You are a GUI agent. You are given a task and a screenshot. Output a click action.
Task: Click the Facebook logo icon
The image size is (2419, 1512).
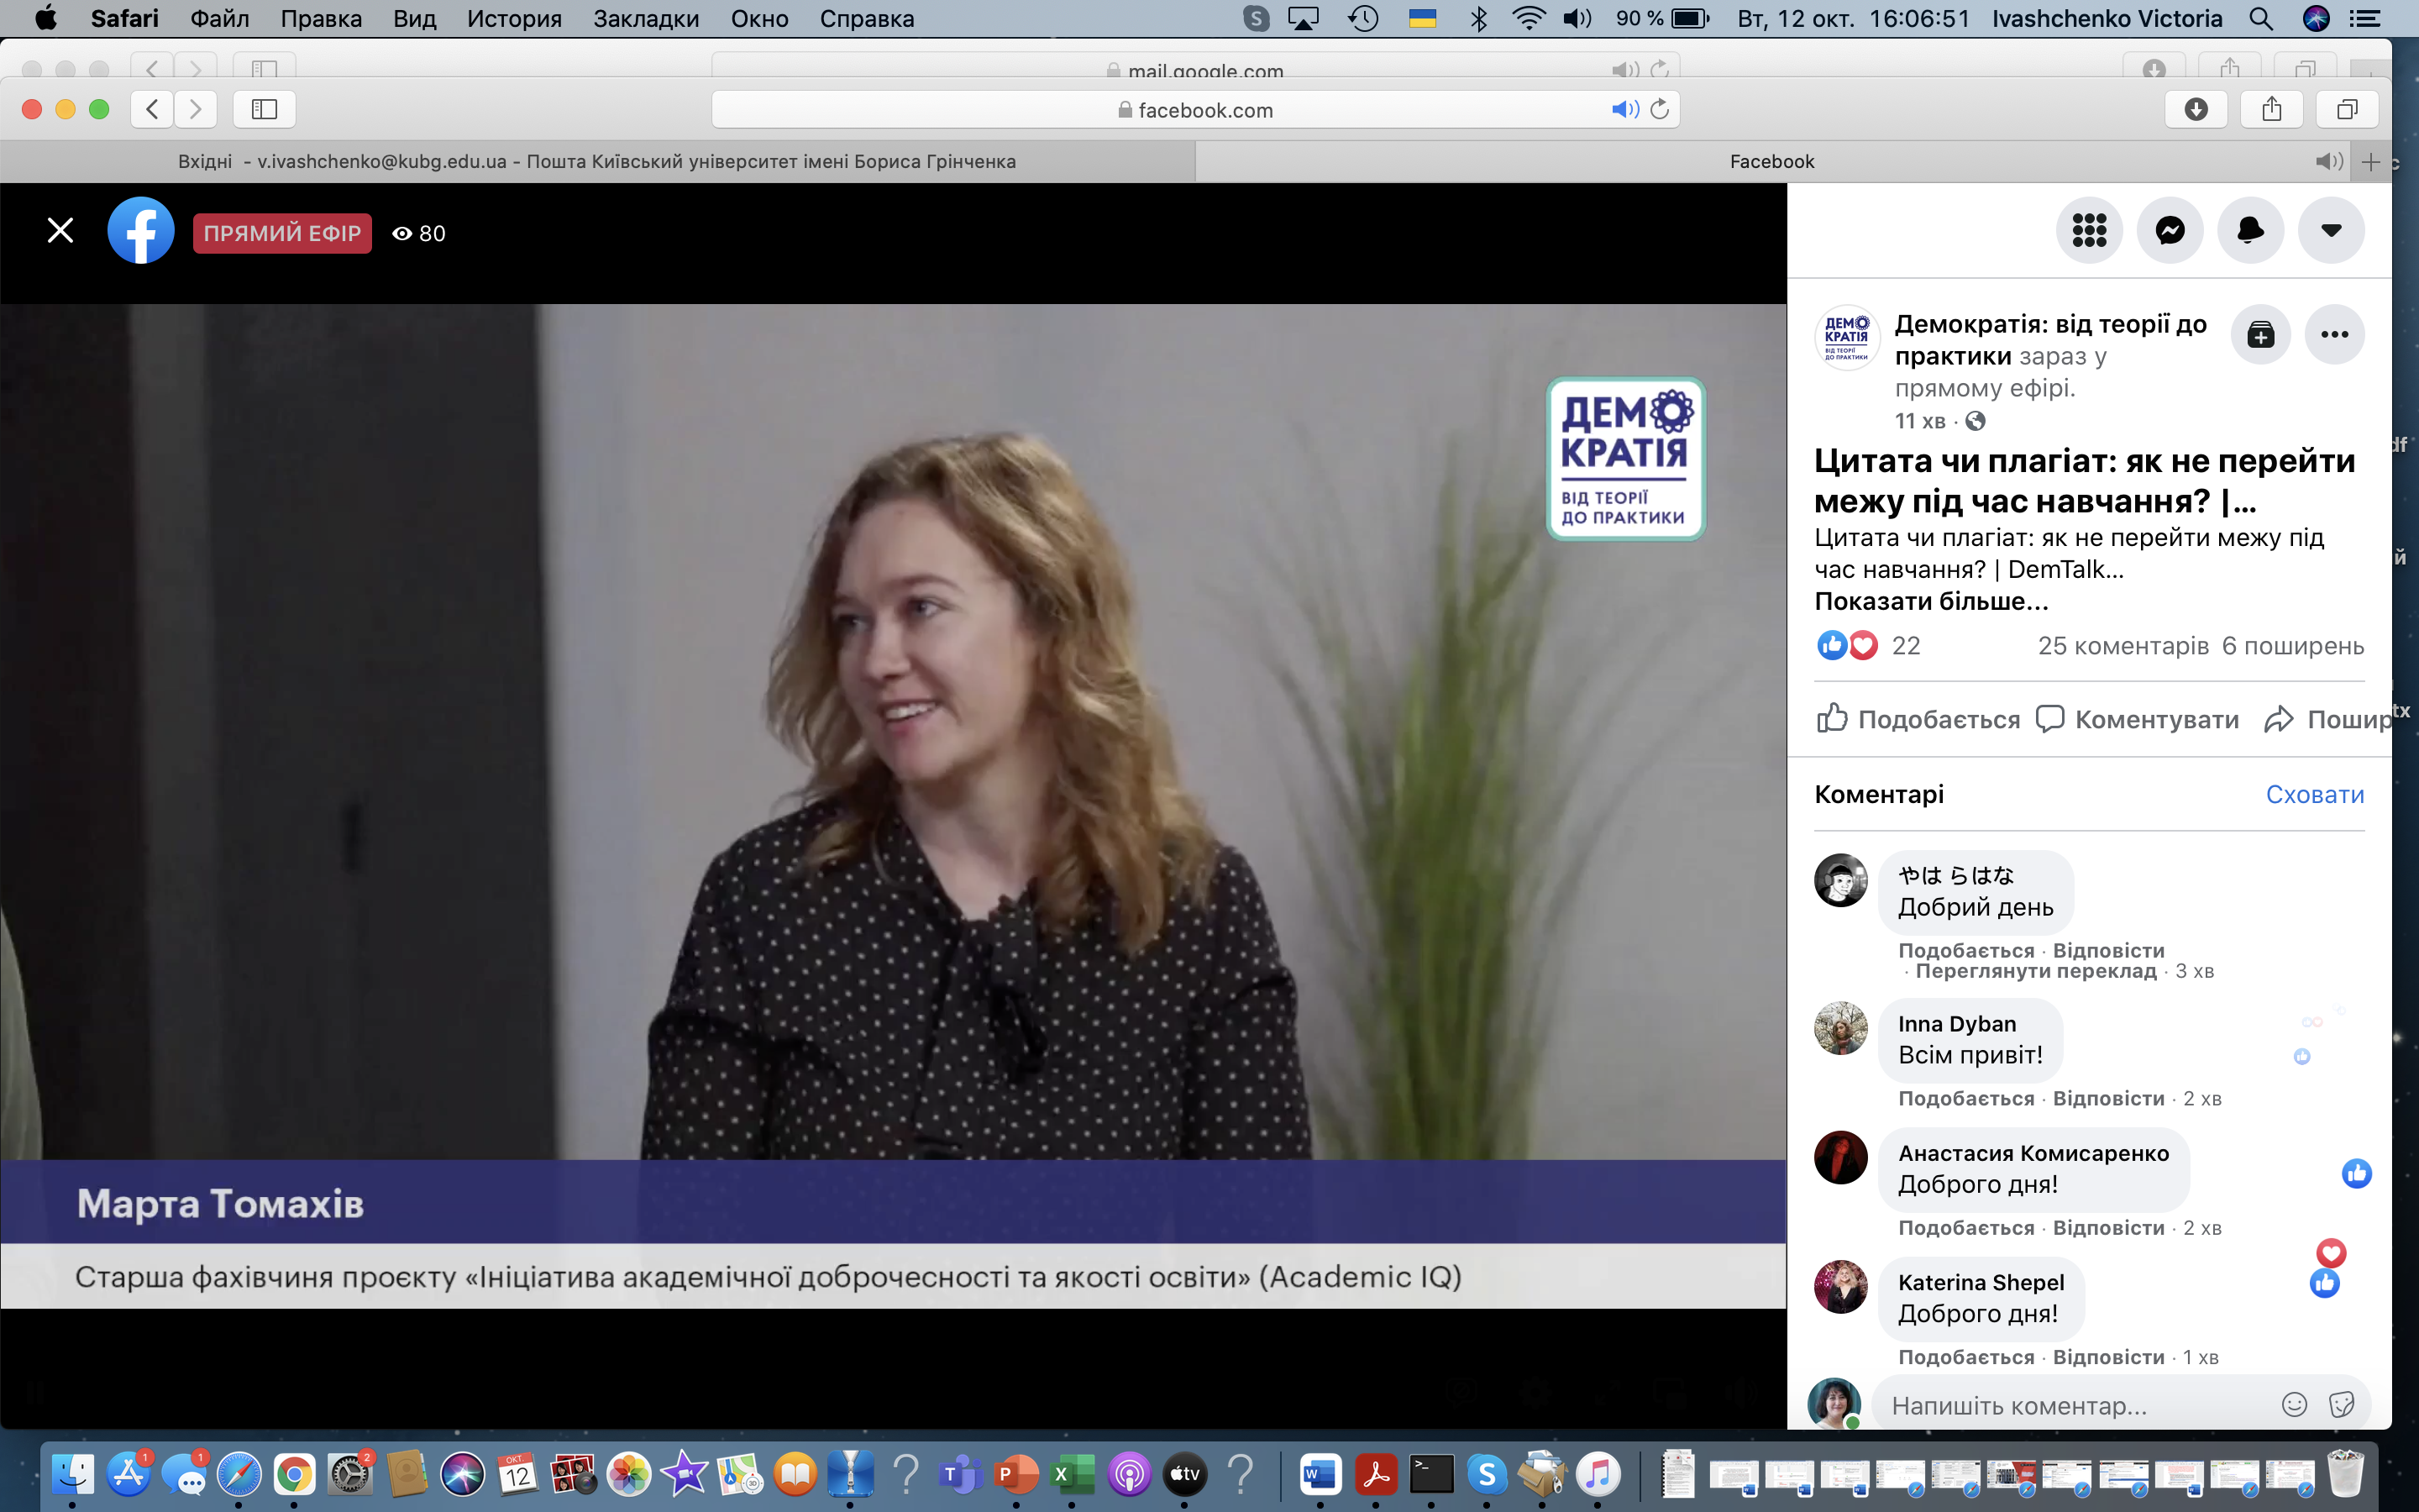pyautogui.click(x=141, y=231)
